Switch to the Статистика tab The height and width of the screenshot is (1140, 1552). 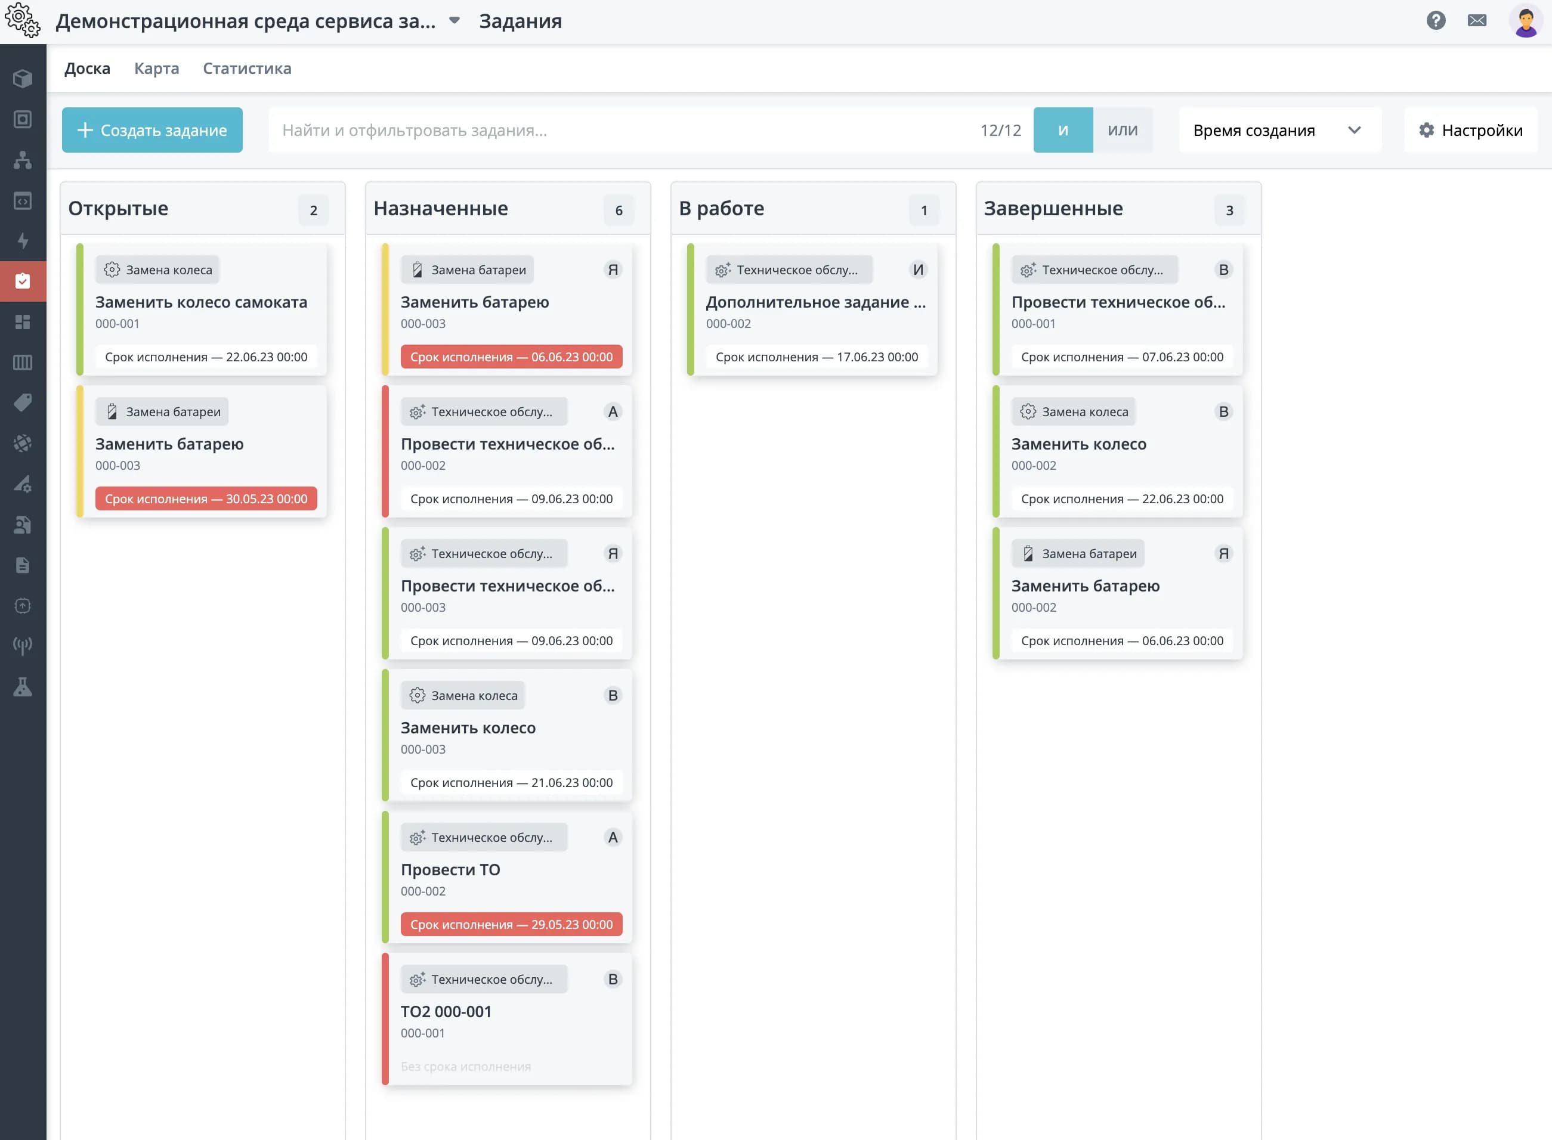click(x=247, y=69)
